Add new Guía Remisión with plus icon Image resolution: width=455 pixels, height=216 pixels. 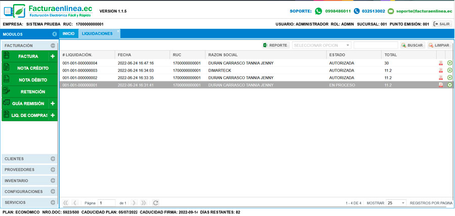click(x=53, y=103)
